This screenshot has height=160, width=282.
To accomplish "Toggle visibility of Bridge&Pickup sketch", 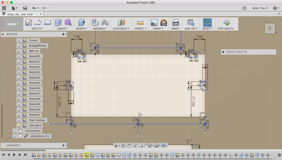I will tap(18, 46).
